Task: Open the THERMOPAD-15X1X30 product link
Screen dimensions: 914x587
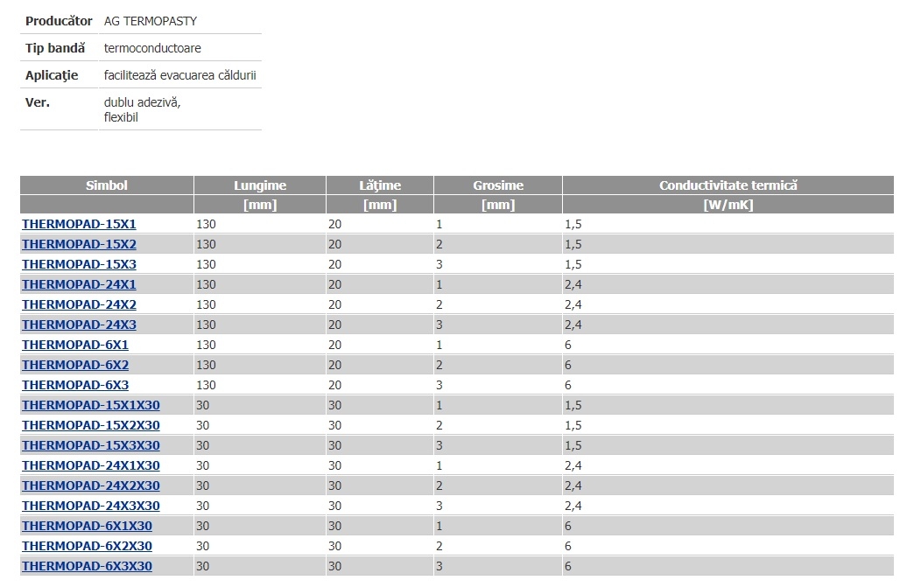Action: coord(91,405)
